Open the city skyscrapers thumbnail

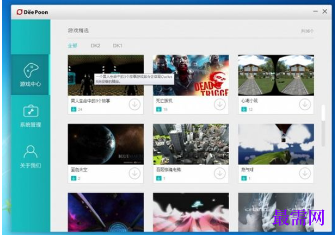click(191, 144)
